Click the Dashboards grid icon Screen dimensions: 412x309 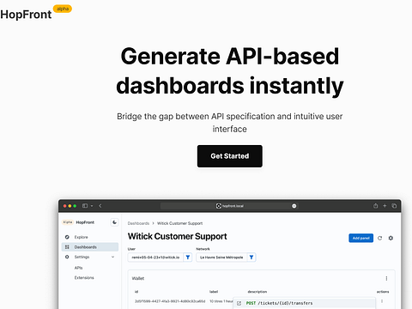tap(67, 247)
